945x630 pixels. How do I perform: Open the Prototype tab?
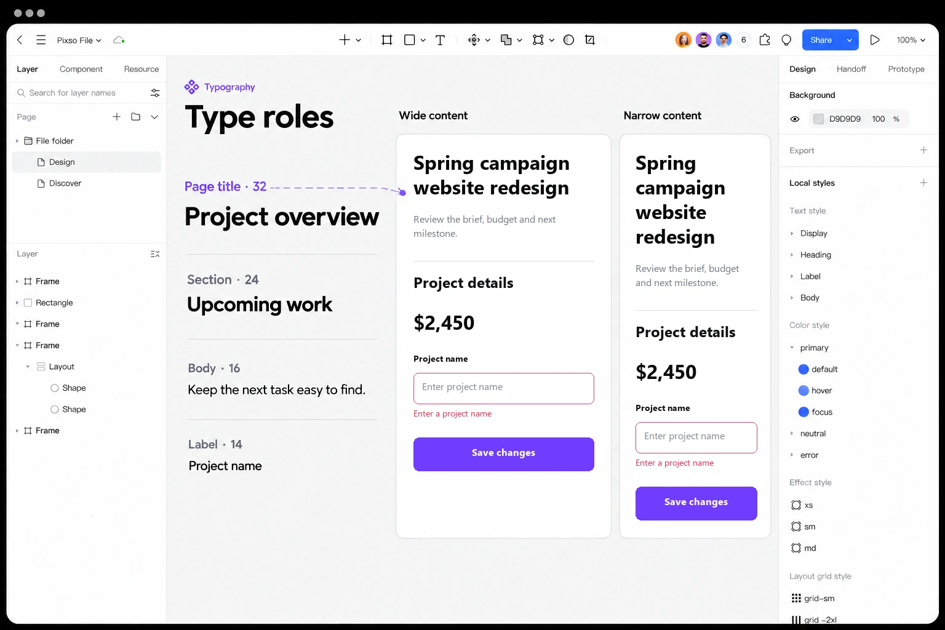click(906, 69)
